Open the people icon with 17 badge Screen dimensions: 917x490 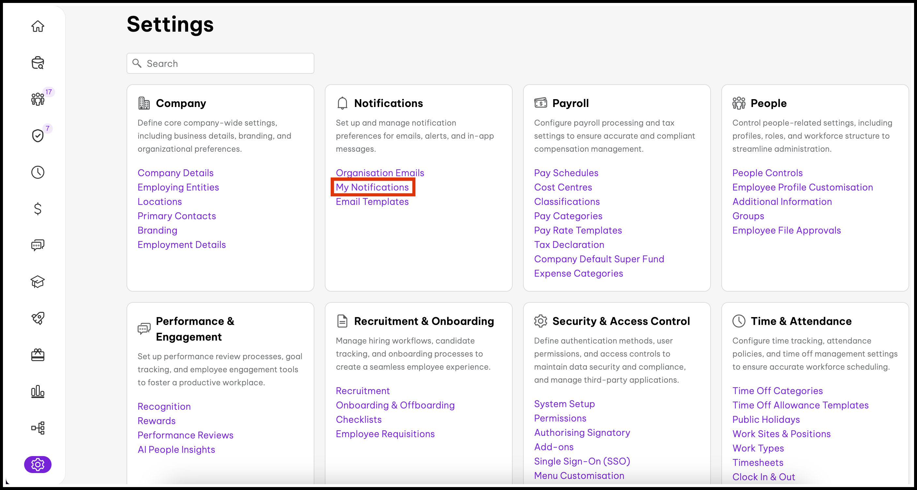coord(38,99)
